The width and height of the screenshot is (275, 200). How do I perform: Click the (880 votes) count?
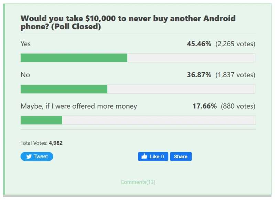pos(238,106)
